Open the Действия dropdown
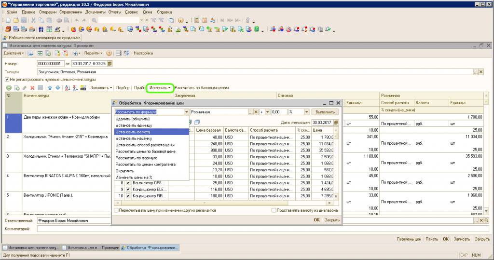The image size is (494, 260). pos(14,53)
